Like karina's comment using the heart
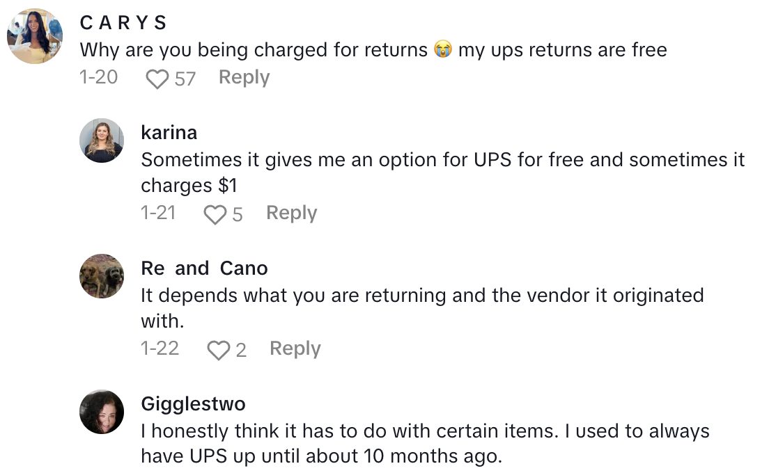Image resolution: width=769 pixels, height=473 pixels. pyautogui.click(x=215, y=214)
